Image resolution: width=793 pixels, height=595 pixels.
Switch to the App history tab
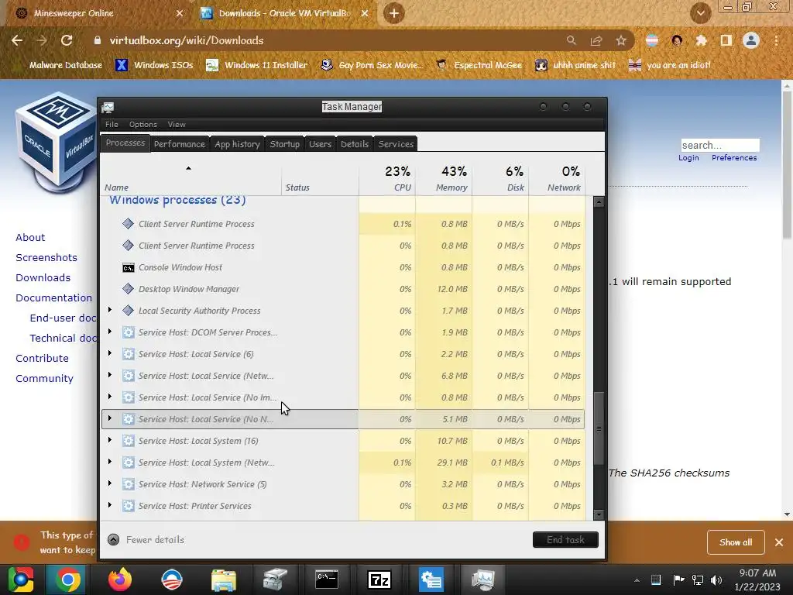(x=237, y=144)
